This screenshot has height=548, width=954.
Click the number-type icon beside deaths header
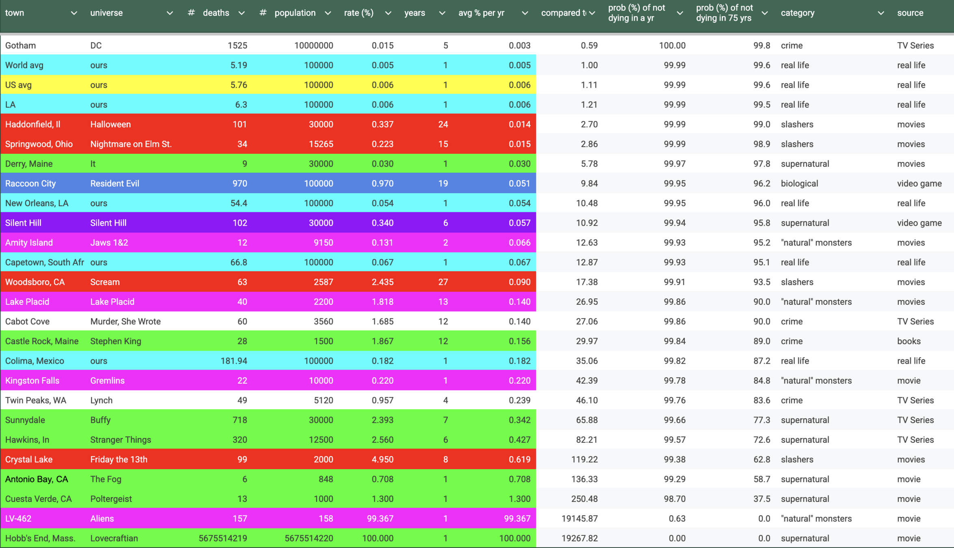point(191,13)
